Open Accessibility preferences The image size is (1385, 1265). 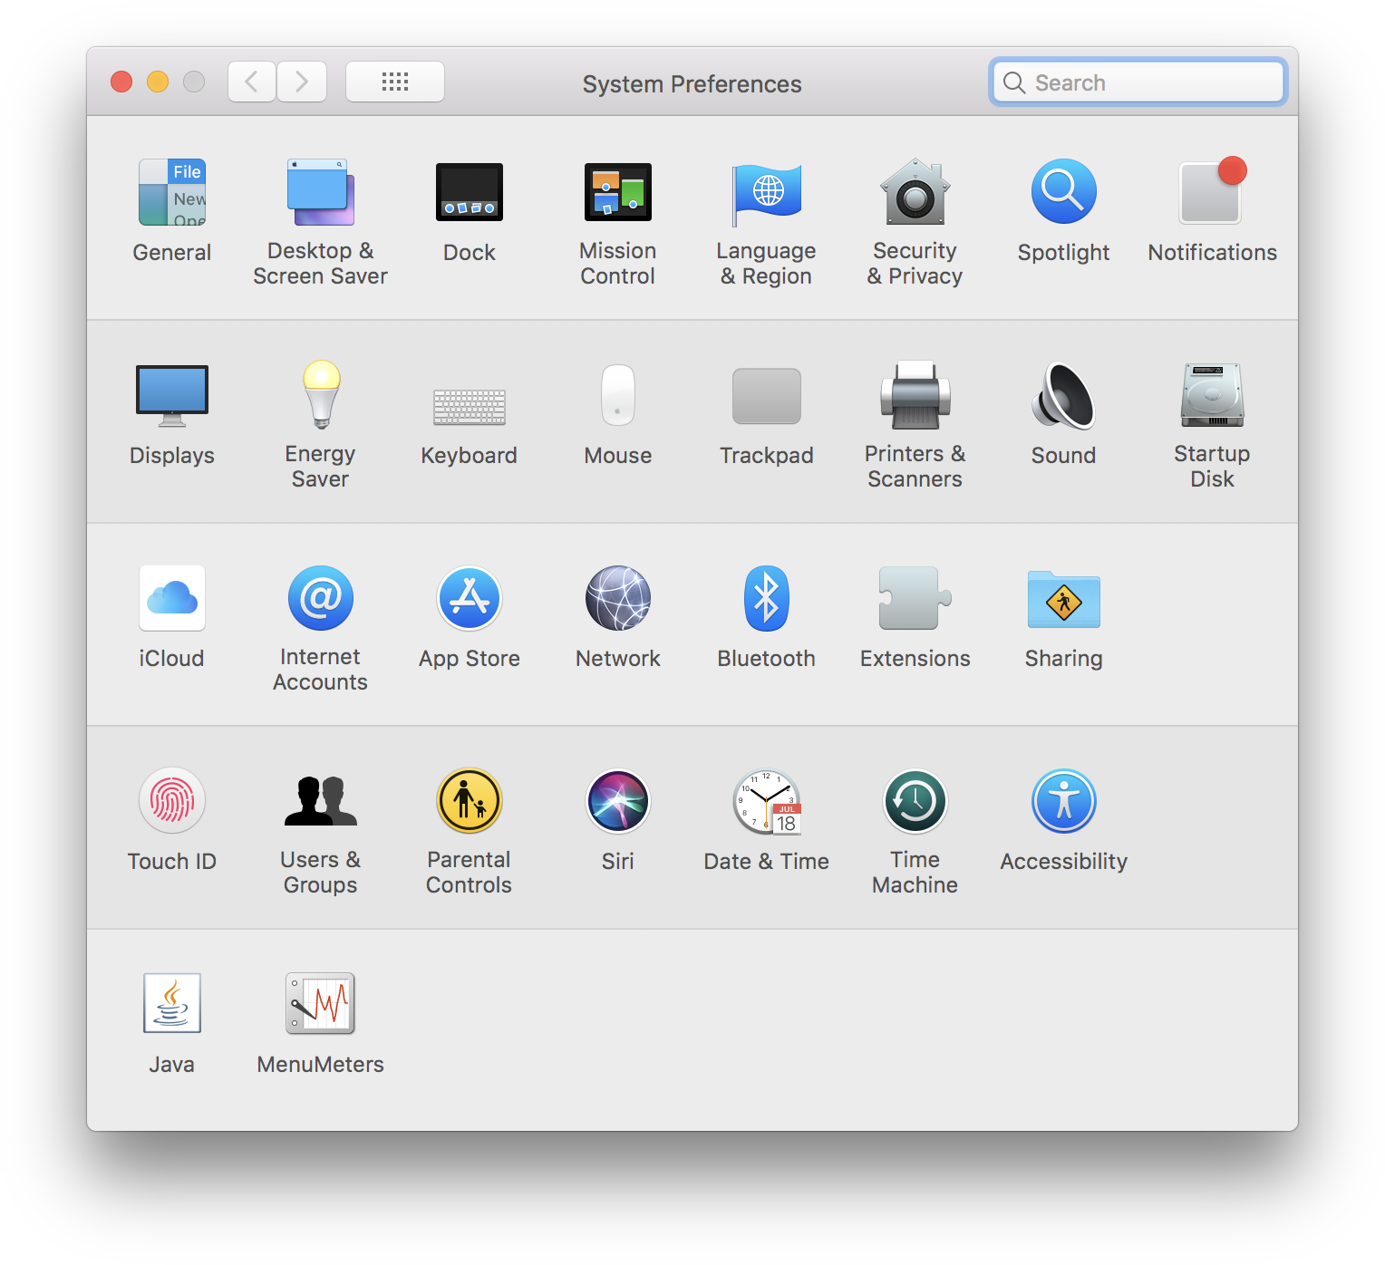pyautogui.click(x=1064, y=801)
